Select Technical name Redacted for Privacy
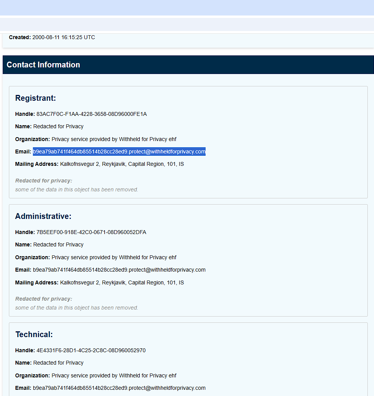The height and width of the screenshot is (396, 374). click(58, 363)
